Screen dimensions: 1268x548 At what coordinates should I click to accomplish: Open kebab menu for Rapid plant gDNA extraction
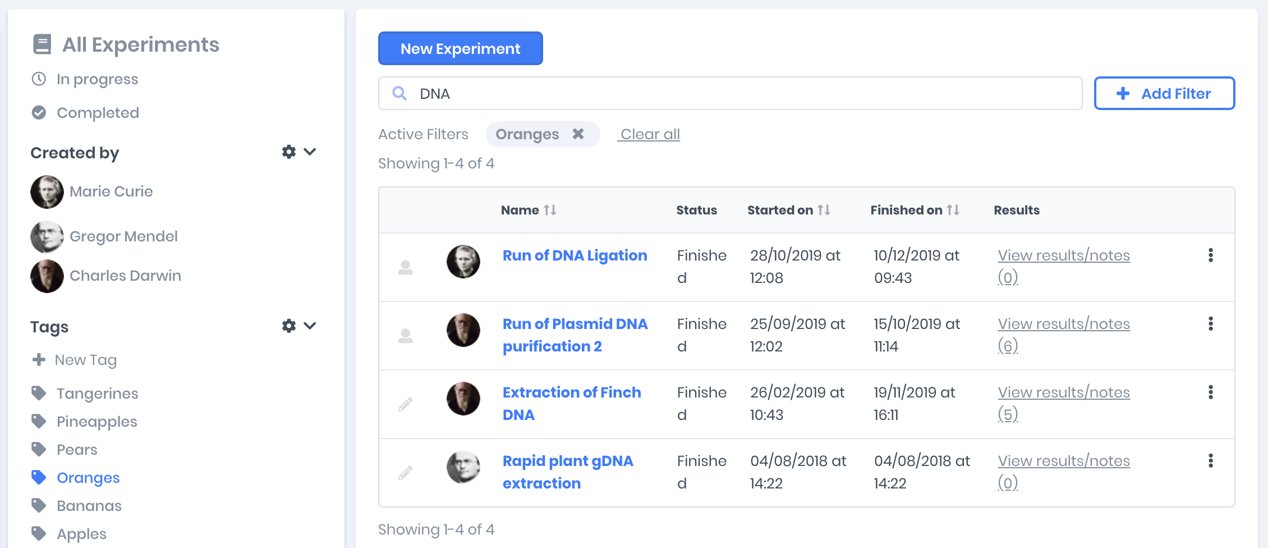[x=1210, y=461]
